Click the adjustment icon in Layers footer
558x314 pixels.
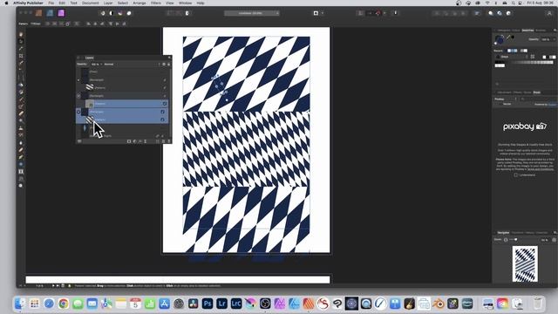click(x=134, y=141)
